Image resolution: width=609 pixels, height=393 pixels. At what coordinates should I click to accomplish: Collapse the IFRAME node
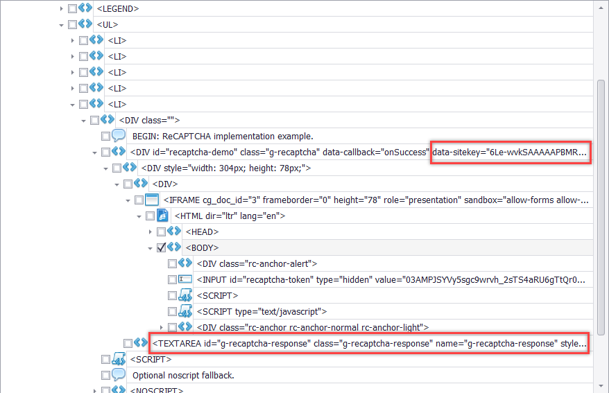point(128,200)
